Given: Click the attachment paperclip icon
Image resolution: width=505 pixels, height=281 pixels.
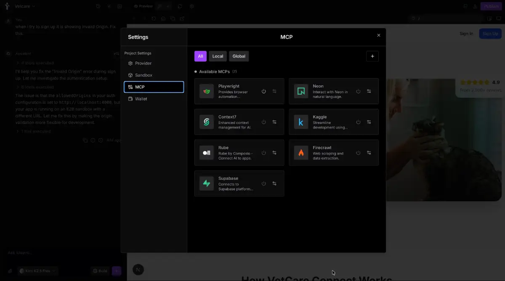Looking at the screenshot, I should click(x=10, y=271).
